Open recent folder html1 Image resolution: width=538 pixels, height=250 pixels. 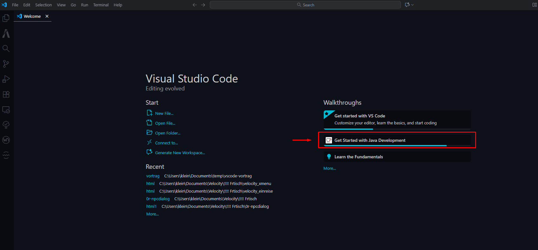151,206
